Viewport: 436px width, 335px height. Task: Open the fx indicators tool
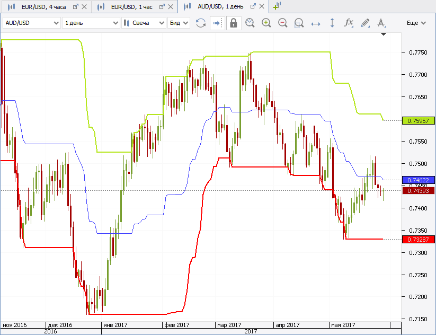coord(349,23)
